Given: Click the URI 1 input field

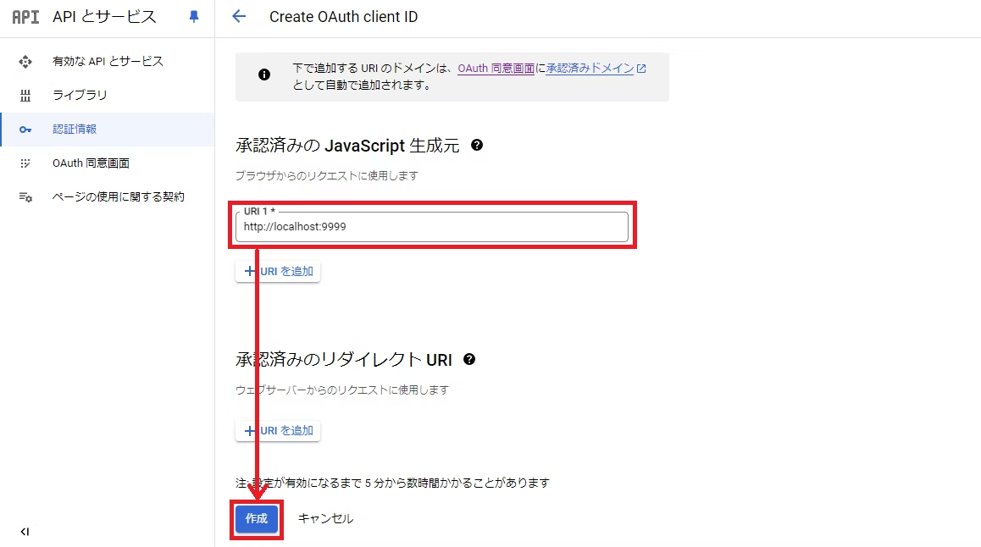Looking at the screenshot, I should (x=432, y=226).
